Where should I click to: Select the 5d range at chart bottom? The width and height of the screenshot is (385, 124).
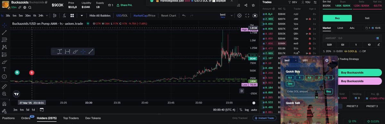pos(28,110)
